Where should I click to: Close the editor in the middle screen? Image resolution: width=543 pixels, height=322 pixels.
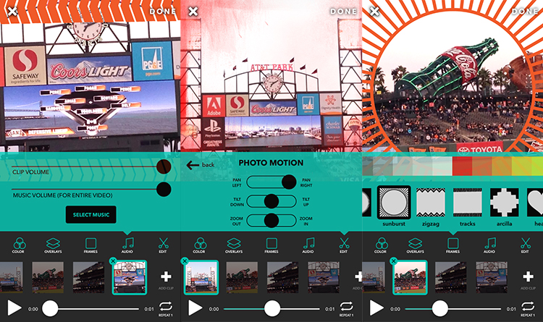coord(193,12)
